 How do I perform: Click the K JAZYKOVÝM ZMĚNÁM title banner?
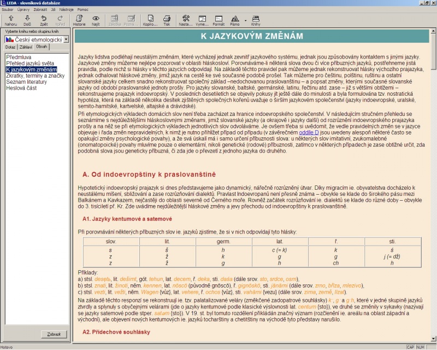click(252, 36)
